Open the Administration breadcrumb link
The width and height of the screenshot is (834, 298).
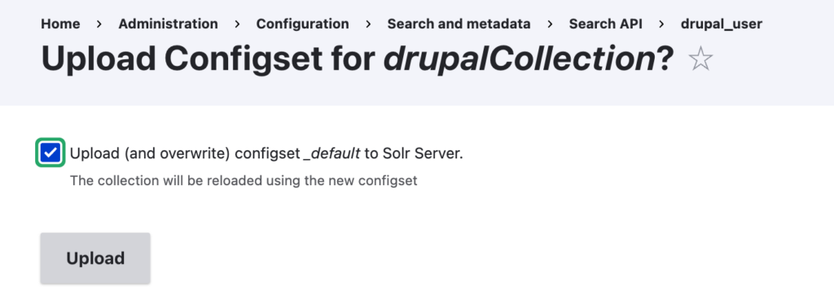coord(168,24)
